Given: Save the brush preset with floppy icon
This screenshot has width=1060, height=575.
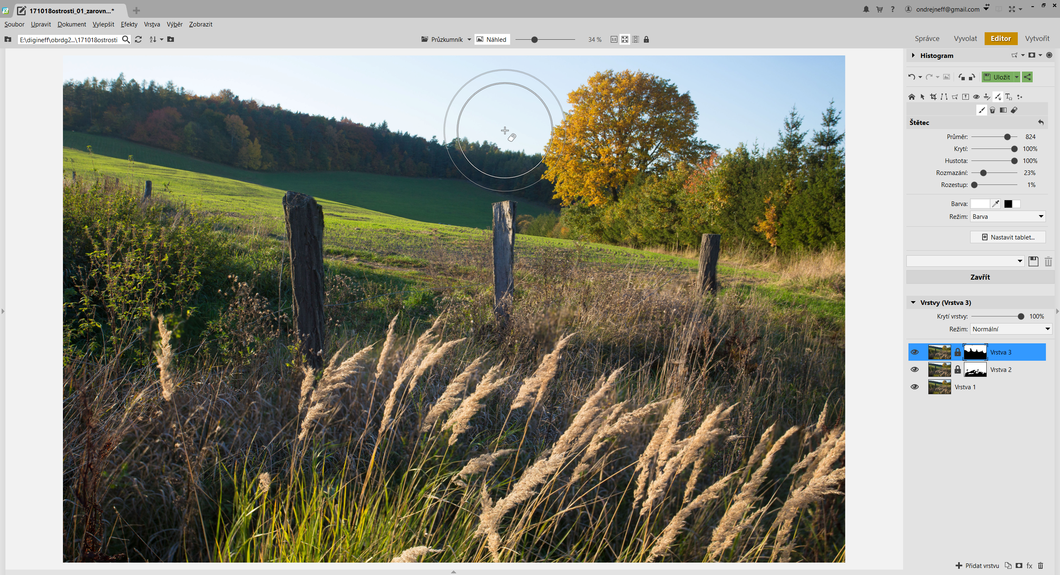Looking at the screenshot, I should [x=1033, y=261].
